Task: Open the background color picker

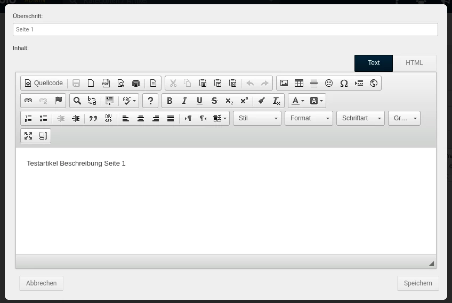Action: 316,101
